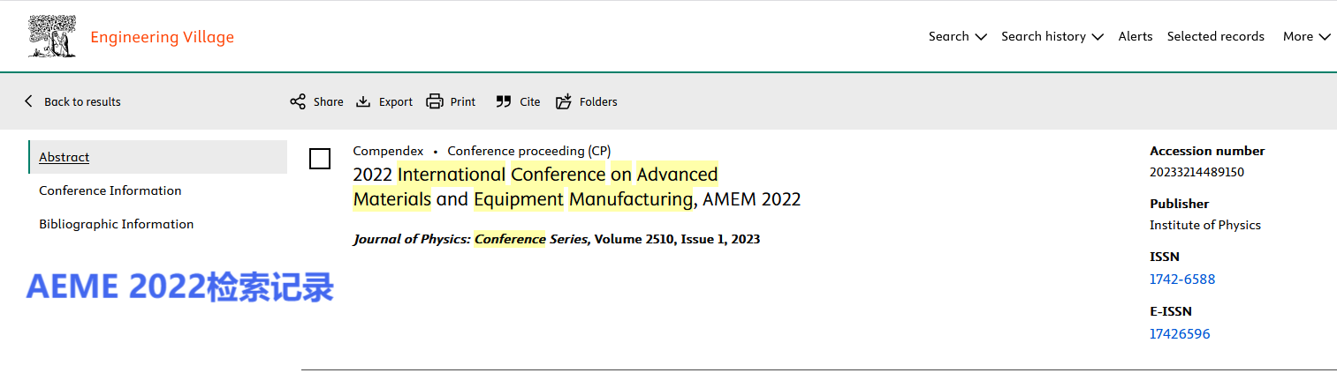Open the More dropdown menu

(x=1307, y=36)
